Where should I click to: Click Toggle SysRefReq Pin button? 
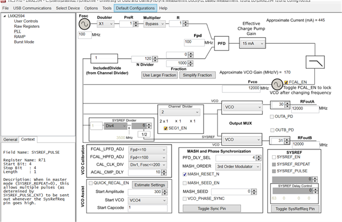point(295,209)
